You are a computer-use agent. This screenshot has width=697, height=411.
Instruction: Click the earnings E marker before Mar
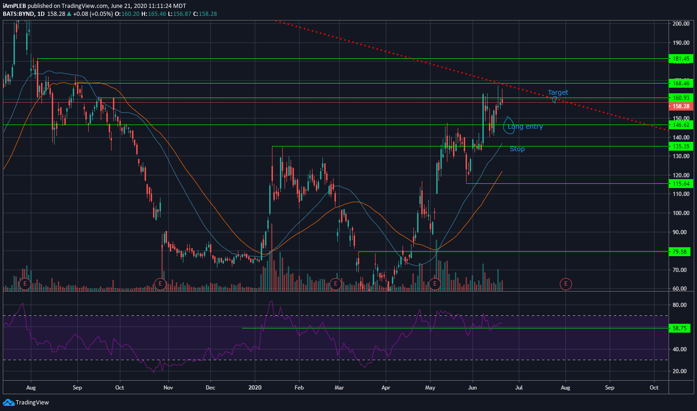335,284
